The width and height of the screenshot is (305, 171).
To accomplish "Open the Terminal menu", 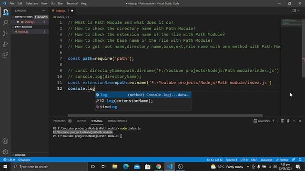I will (72, 3).
